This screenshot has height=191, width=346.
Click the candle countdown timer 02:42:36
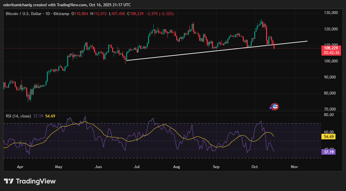pos(330,52)
